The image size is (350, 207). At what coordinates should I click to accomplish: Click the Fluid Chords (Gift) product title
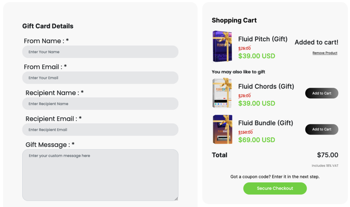[x=266, y=86]
